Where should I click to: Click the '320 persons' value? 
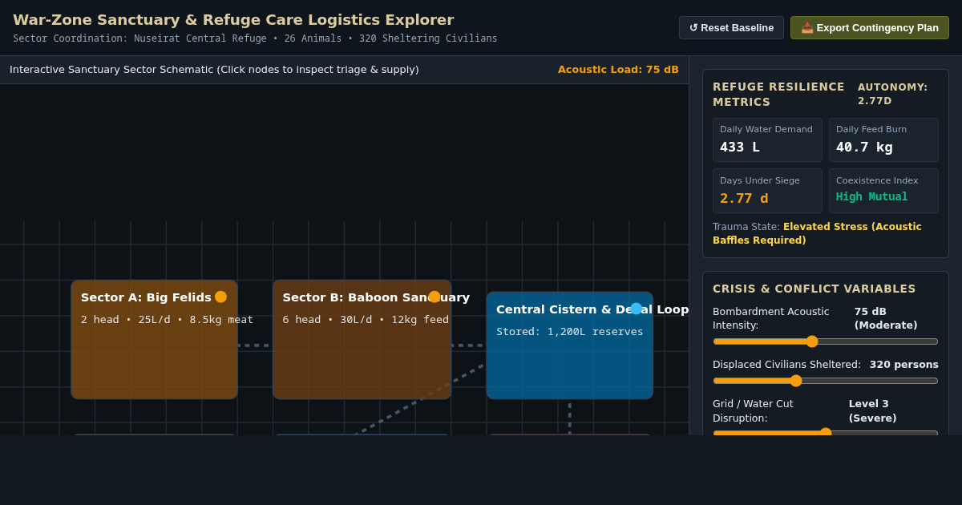coord(904,365)
